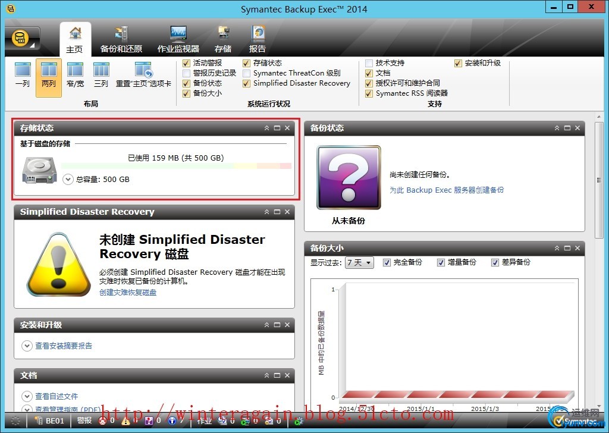Close the Simplified Disaster Recovery panel
This screenshot has height=433, width=609.
(287, 212)
